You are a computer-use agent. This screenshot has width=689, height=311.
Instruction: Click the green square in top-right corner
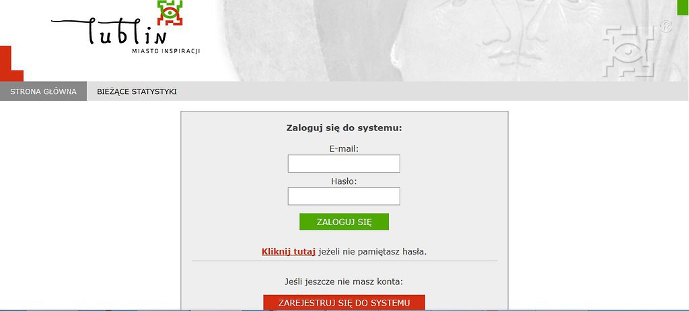pos(683,7)
